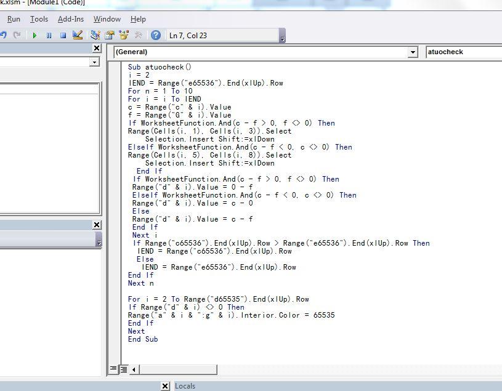Click the Undo arrow icon
The height and width of the screenshot is (391, 502).
pyautogui.click(x=3, y=35)
